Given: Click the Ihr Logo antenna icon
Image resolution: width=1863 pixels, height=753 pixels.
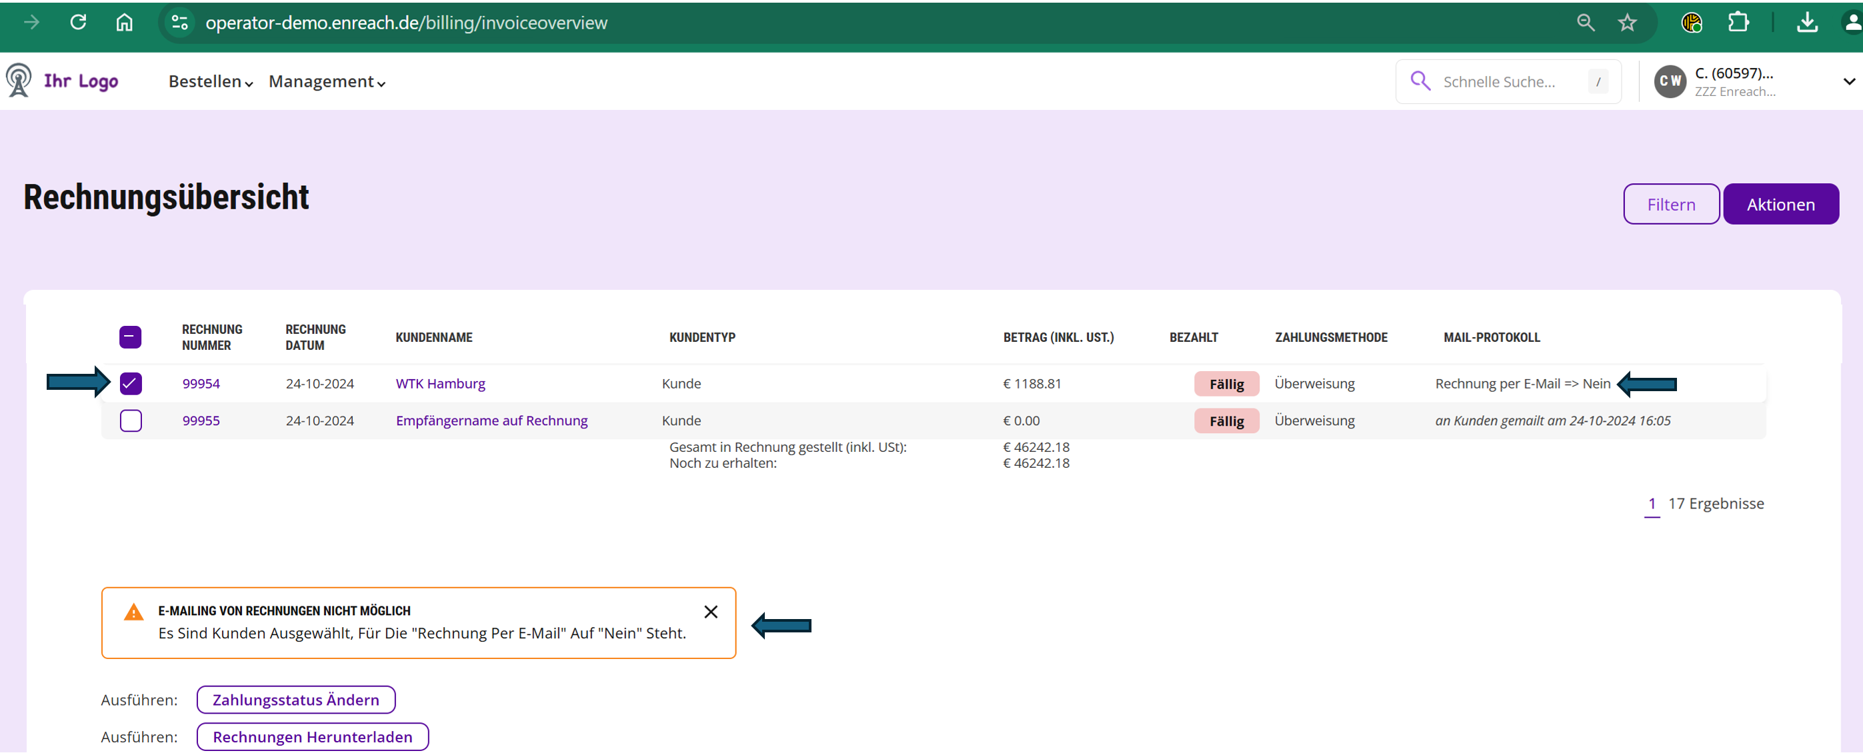Looking at the screenshot, I should click(18, 79).
